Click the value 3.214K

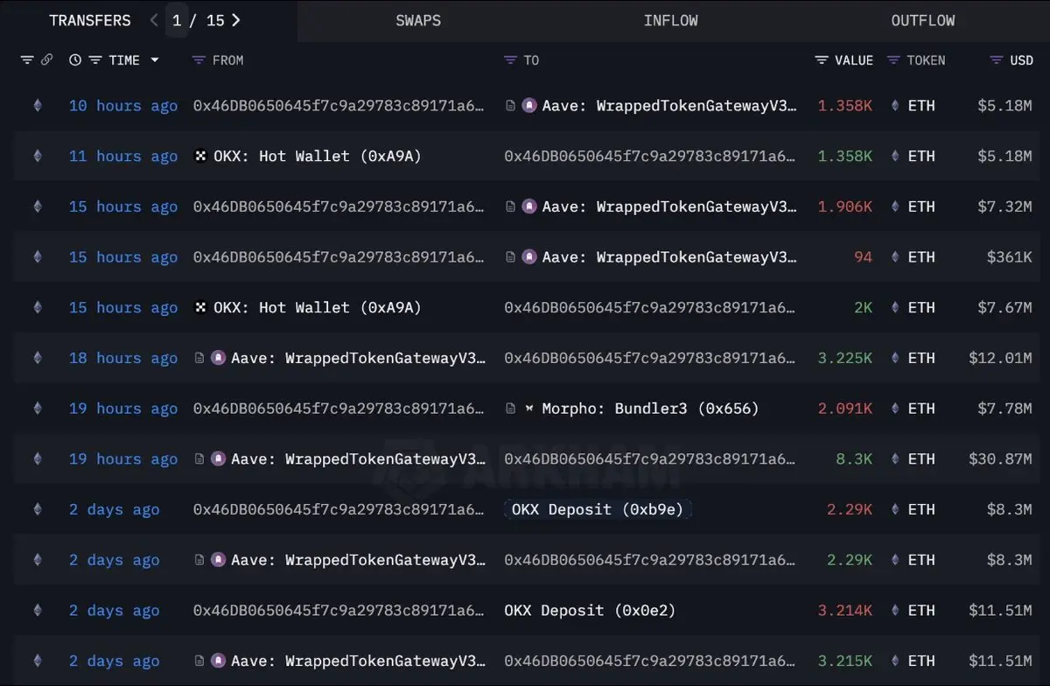[845, 610]
